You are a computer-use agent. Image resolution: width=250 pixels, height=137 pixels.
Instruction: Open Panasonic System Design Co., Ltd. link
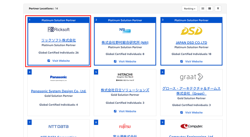[58, 91]
